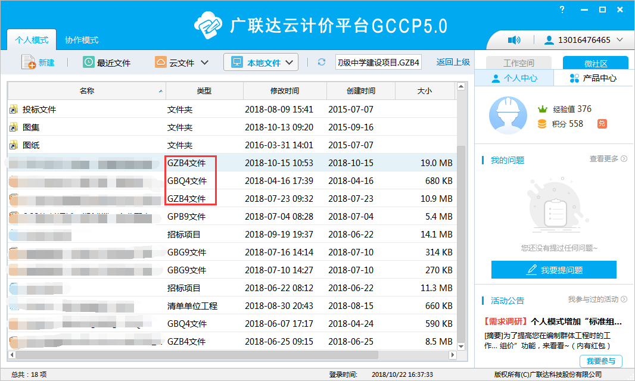
Task: Click 查看更多 link in 我的问题
Action: (x=603, y=159)
